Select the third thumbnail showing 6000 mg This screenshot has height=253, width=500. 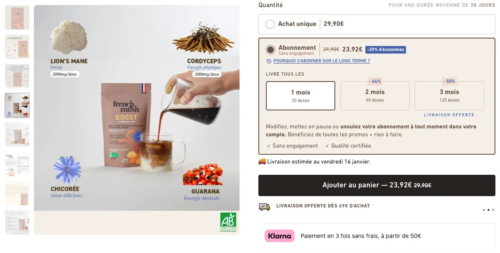[x=17, y=76]
